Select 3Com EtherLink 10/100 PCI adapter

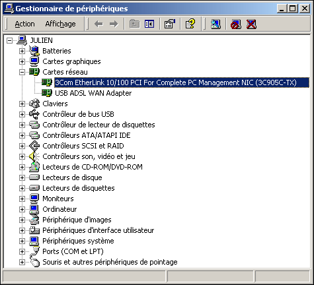pyautogui.click(x=176, y=82)
